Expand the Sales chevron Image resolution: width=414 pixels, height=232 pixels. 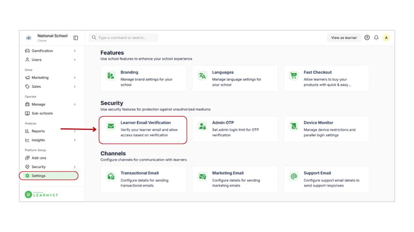(75, 87)
